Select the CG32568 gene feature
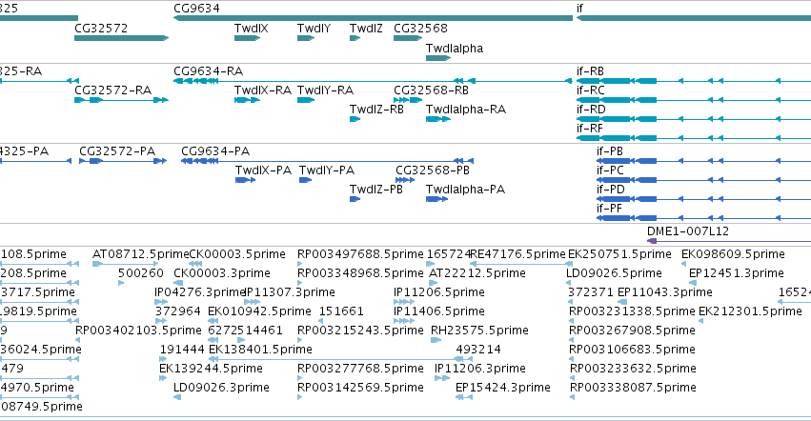 [408, 38]
